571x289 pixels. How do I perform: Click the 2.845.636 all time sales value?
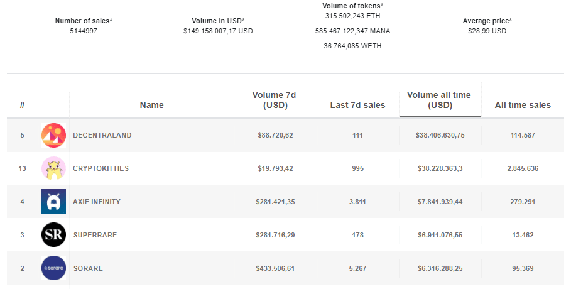pyautogui.click(x=523, y=168)
